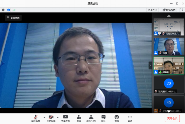Open the chat (聊天) panel
185x124 pixels.
104,119
